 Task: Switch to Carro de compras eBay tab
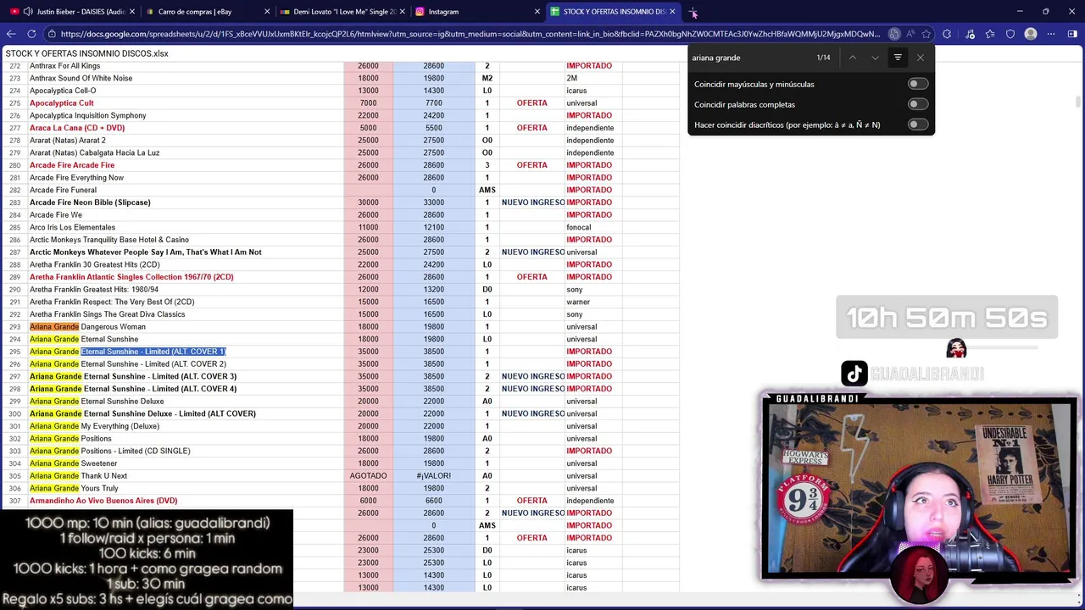point(207,12)
